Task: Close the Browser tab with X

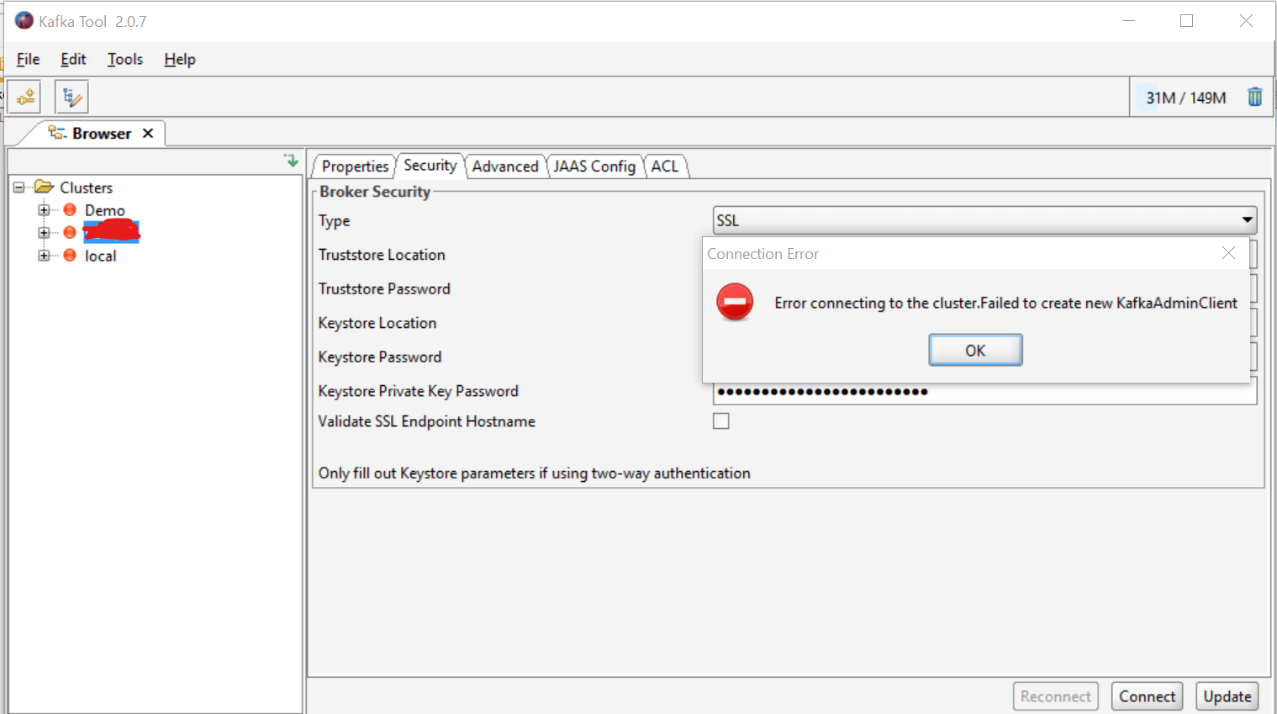Action: click(x=148, y=134)
